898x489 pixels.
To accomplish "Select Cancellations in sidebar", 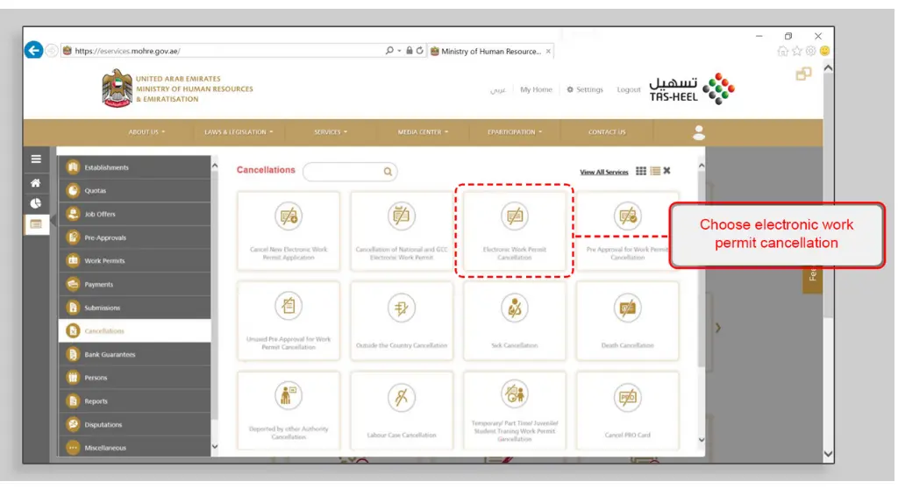I will [x=134, y=331].
